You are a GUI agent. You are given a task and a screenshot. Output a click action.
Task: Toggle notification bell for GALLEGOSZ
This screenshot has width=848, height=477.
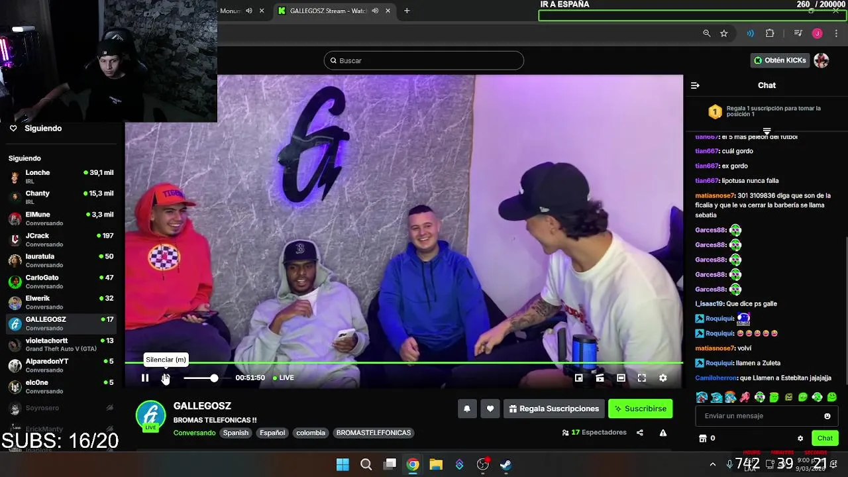[466, 409]
